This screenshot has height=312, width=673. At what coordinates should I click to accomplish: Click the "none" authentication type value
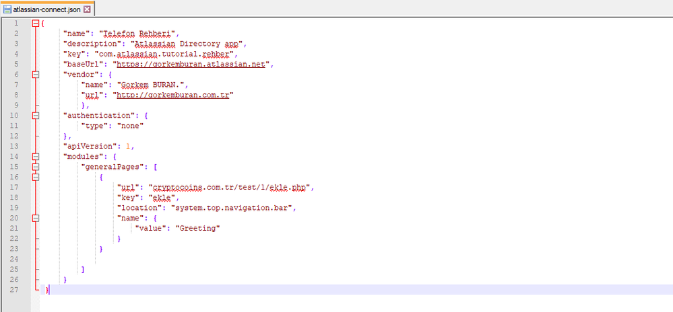coord(131,126)
